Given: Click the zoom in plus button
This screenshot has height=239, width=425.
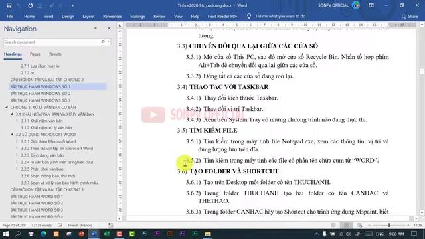Looking at the screenshot, I should pos(408,226).
